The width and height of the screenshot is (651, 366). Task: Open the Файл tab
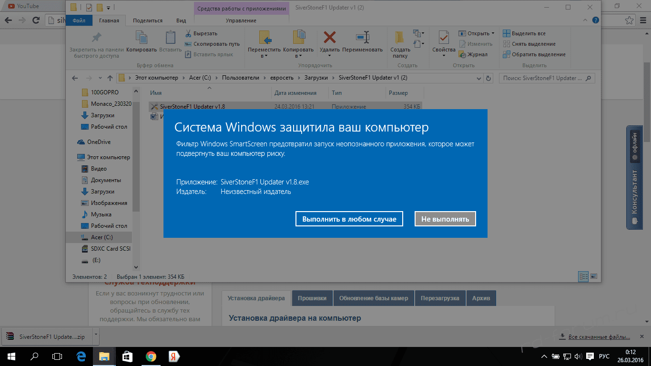pyautogui.click(x=79, y=20)
